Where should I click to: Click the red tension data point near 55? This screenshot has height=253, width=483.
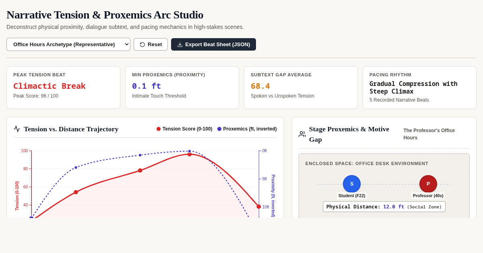click(x=76, y=192)
